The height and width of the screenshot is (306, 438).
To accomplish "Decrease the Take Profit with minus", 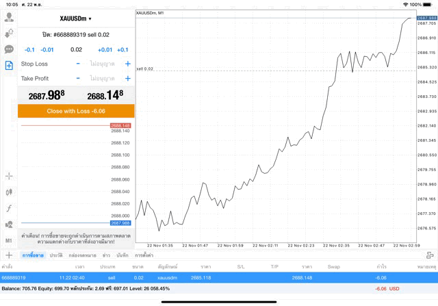I will pos(78,79).
